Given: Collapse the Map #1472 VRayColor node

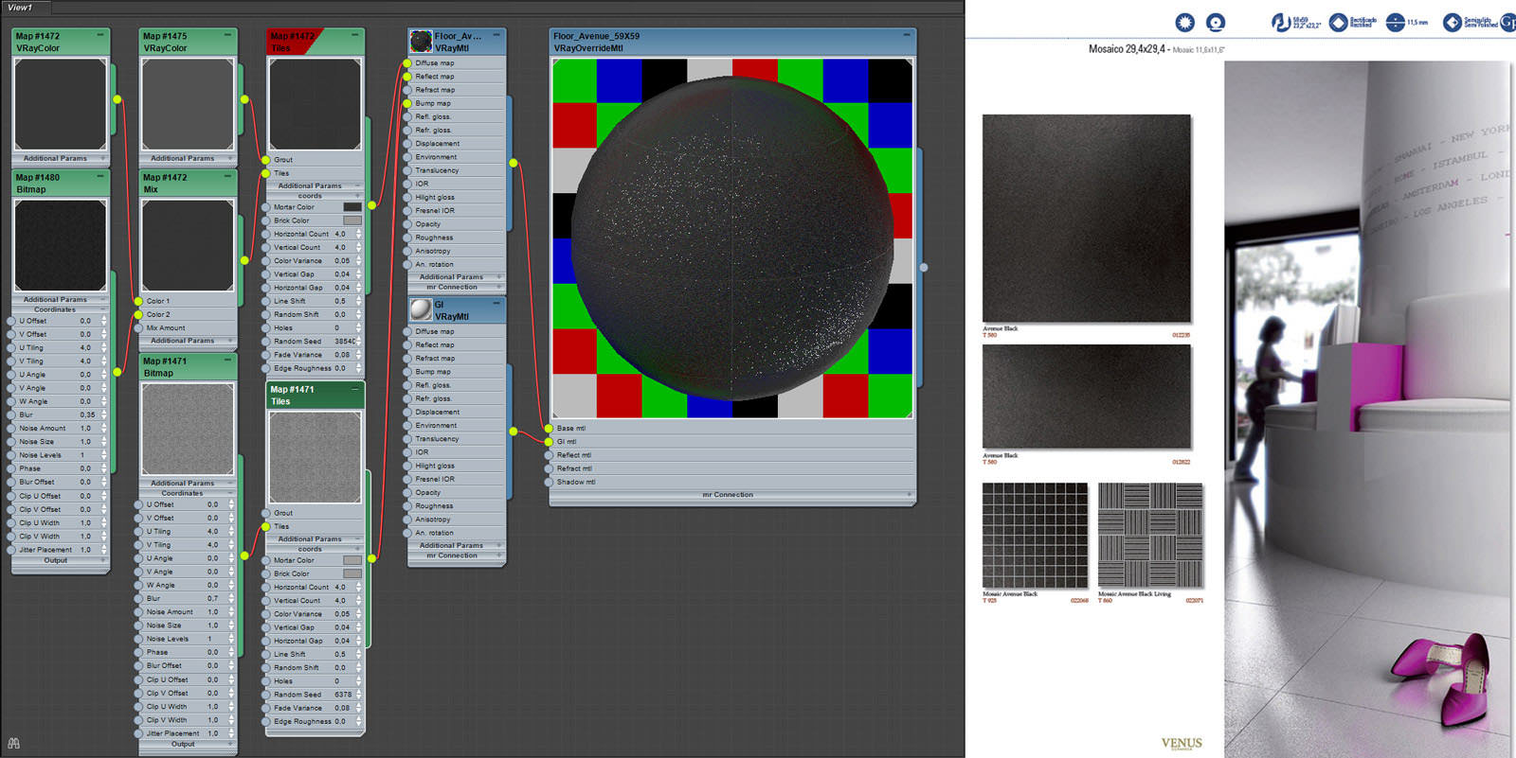Looking at the screenshot, I should coord(100,35).
